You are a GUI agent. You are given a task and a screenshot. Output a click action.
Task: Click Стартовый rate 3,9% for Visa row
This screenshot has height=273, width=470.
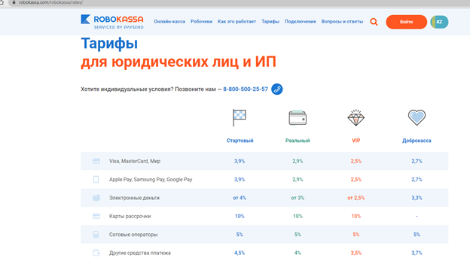click(240, 161)
